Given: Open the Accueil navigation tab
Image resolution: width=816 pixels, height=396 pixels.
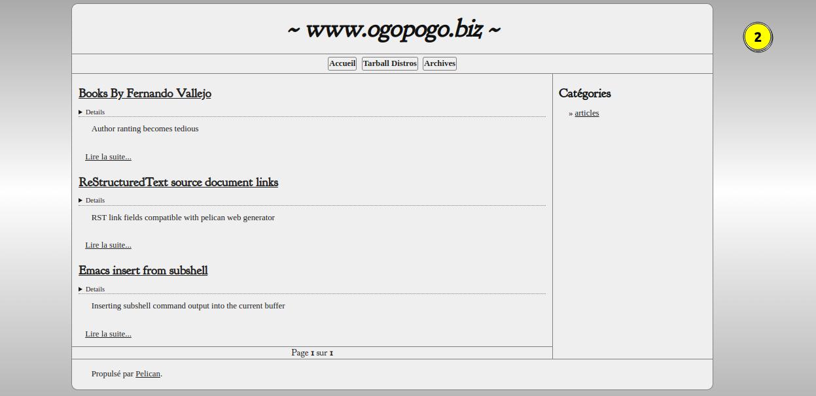Looking at the screenshot, I should tap(342, 63).
